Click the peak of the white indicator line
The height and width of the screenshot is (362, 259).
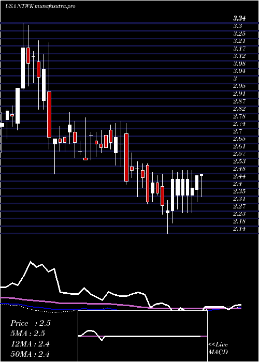(31, 262)
